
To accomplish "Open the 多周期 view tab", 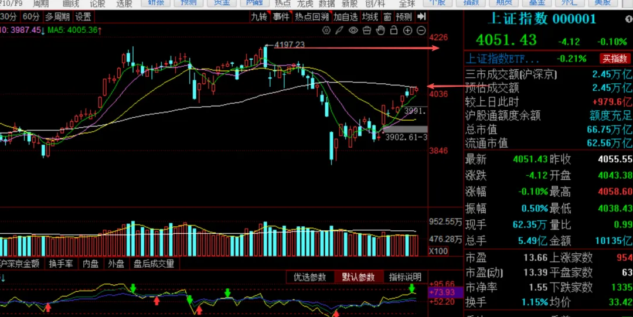I will (57, 17).
